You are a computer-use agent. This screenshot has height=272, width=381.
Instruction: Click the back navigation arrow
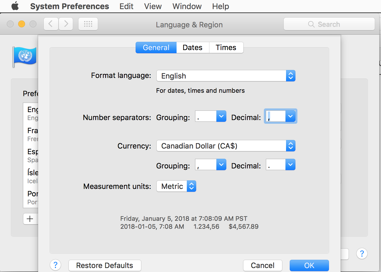coord(51,24)
